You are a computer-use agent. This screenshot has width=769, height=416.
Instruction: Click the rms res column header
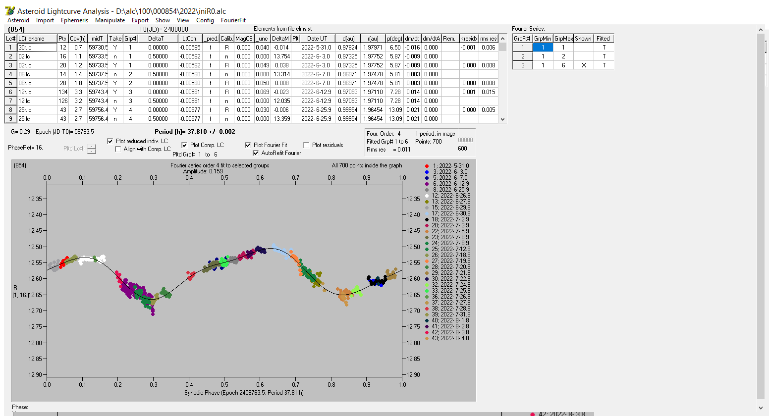[489, 39]
